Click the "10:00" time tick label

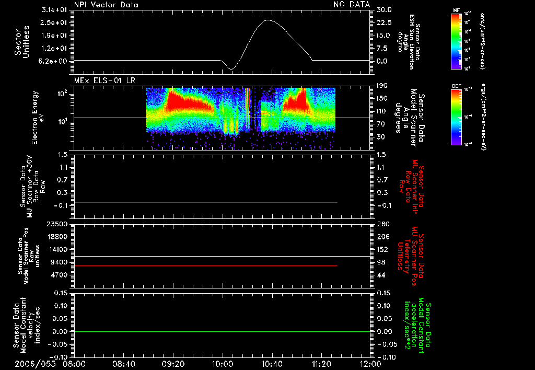point(223,364)
